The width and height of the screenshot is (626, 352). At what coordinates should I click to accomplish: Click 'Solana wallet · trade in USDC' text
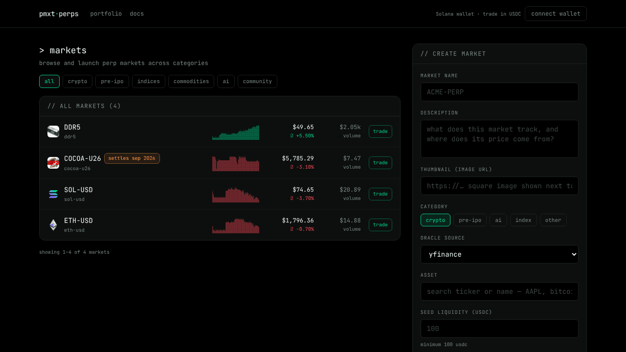pyautogui.click(x=478, y=14)
